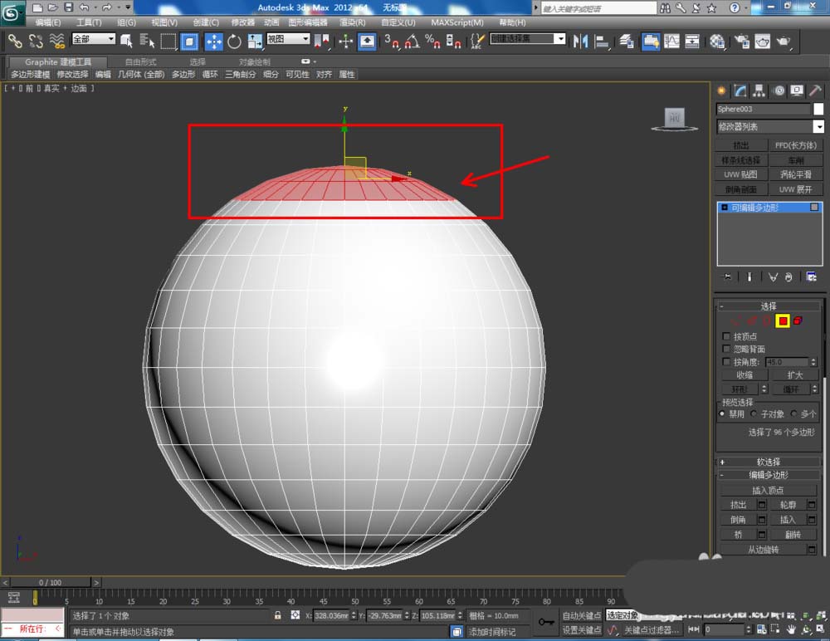Enable the 按顶点 checkbox
Viewport: 830px width, 641px height.
(725, 336)
